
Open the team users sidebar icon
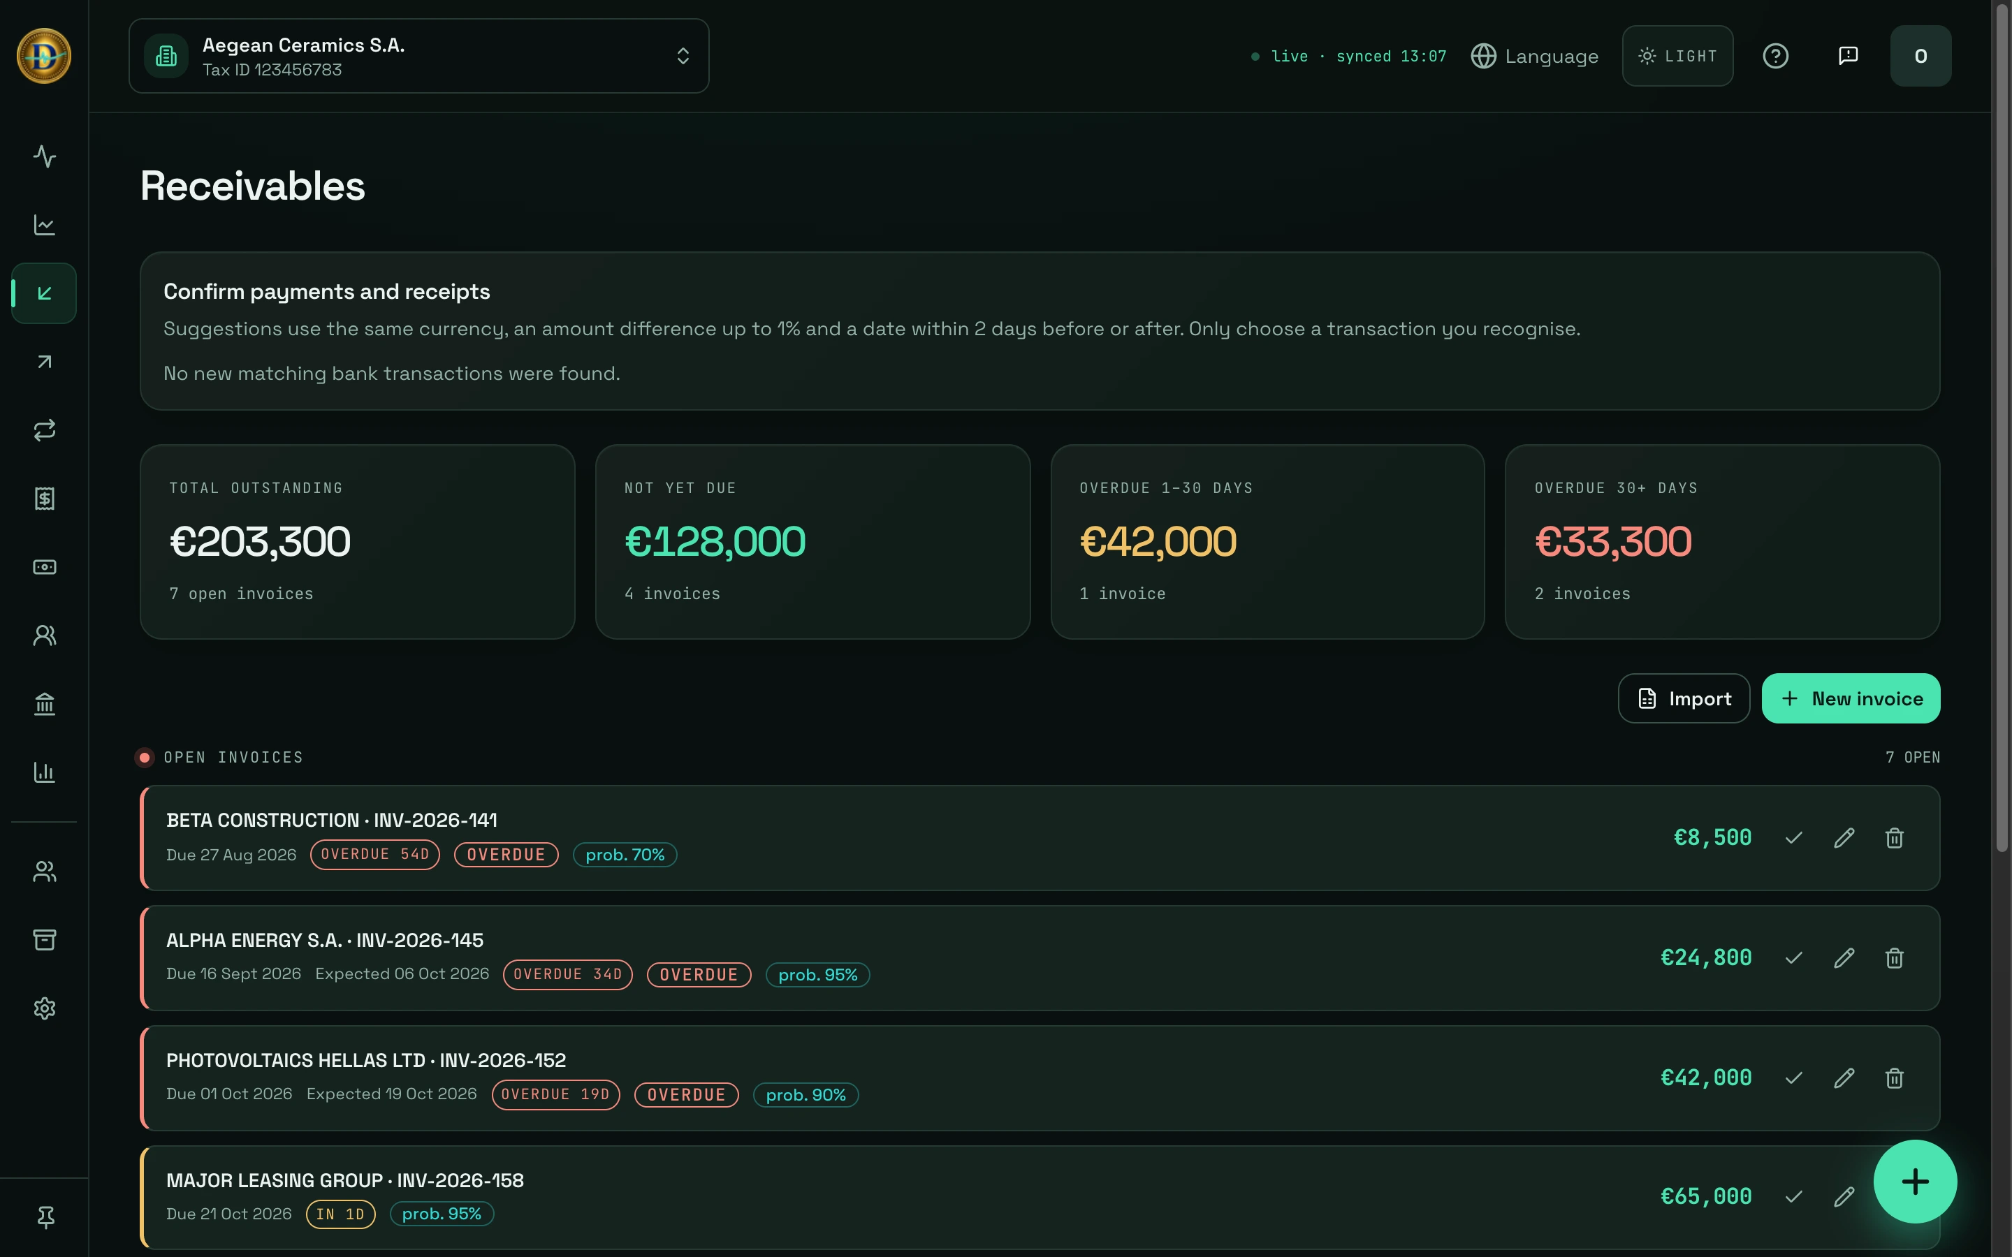pos(44,872)
